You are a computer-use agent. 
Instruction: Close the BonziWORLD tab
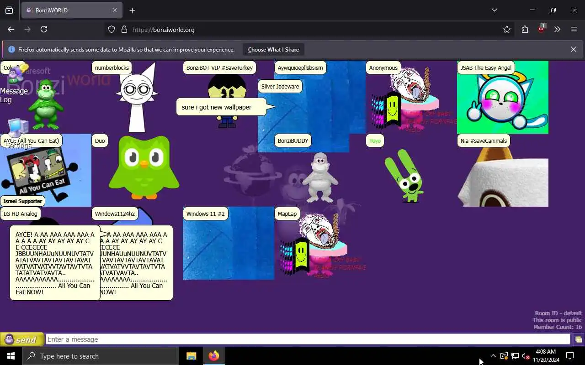click(115, 10)
